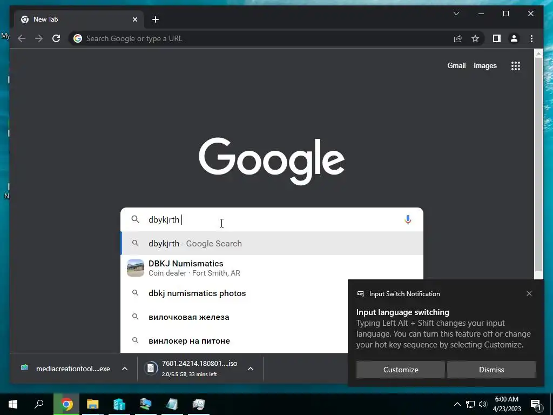This screenshot has width=553, height=415.
Task: Open the volume tray icon
Action: [x=483, y=404]
